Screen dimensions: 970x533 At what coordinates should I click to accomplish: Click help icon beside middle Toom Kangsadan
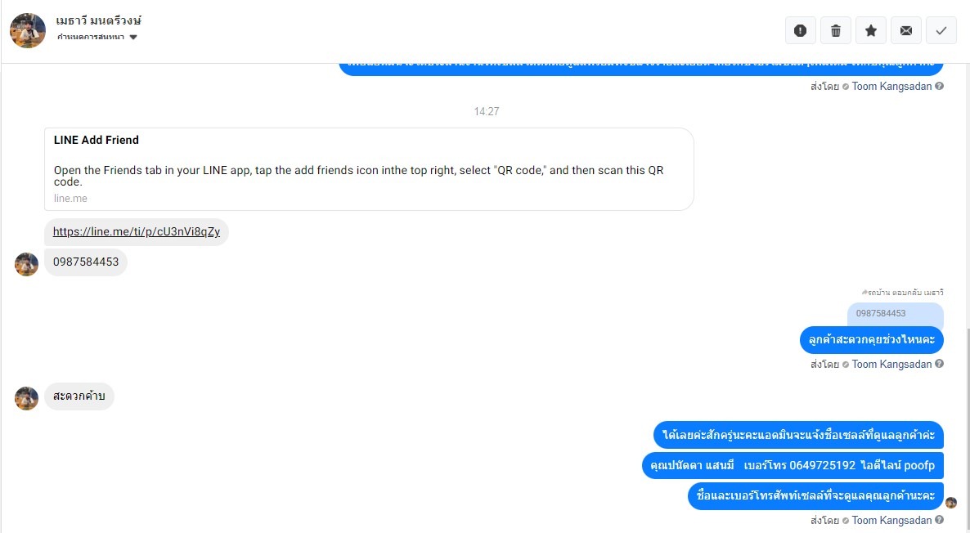click(x=939, y=364)
